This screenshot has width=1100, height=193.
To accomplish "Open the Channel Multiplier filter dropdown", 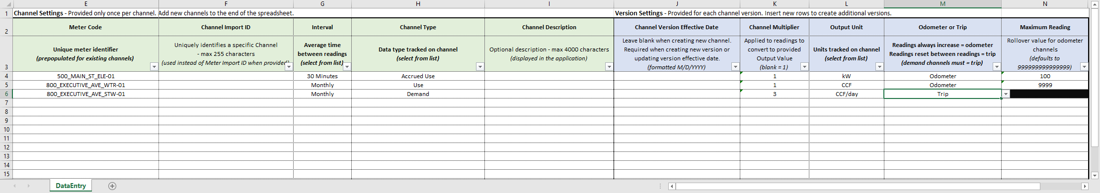I will coord(804,67).
